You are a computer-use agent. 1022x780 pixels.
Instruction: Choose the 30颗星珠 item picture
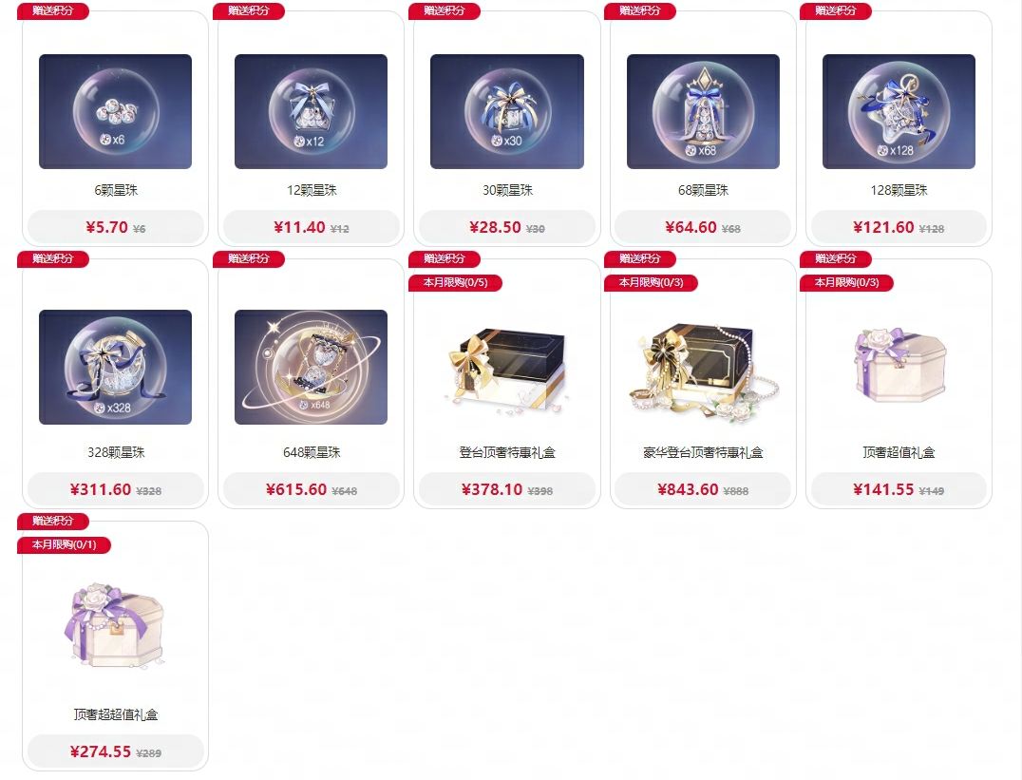coord(507,111)
